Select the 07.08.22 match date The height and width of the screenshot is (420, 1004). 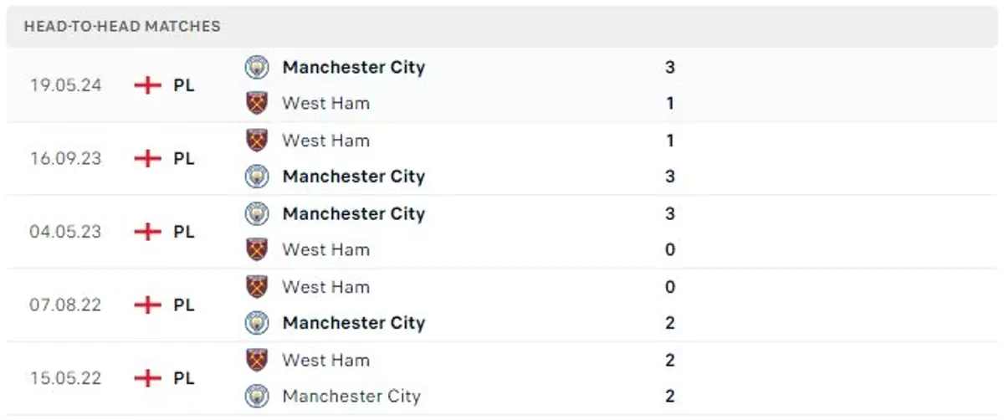pos(65,305)
